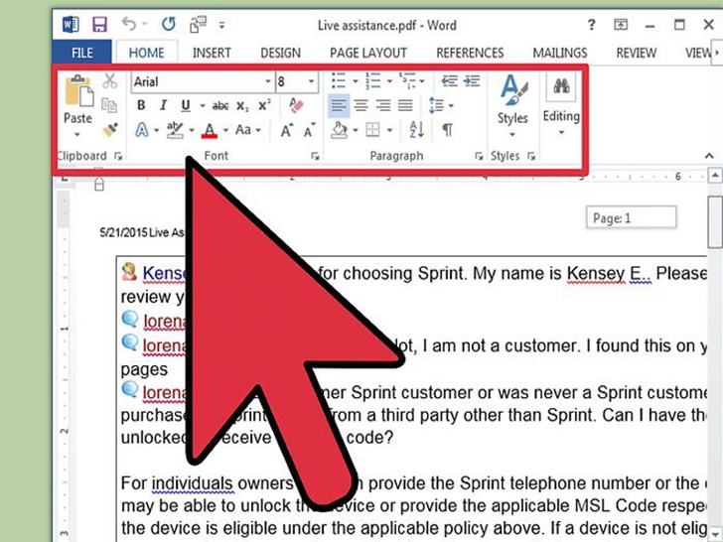Click Increase Font Size icon
Screen dimensions: 723x542
(x=286, y=130)
